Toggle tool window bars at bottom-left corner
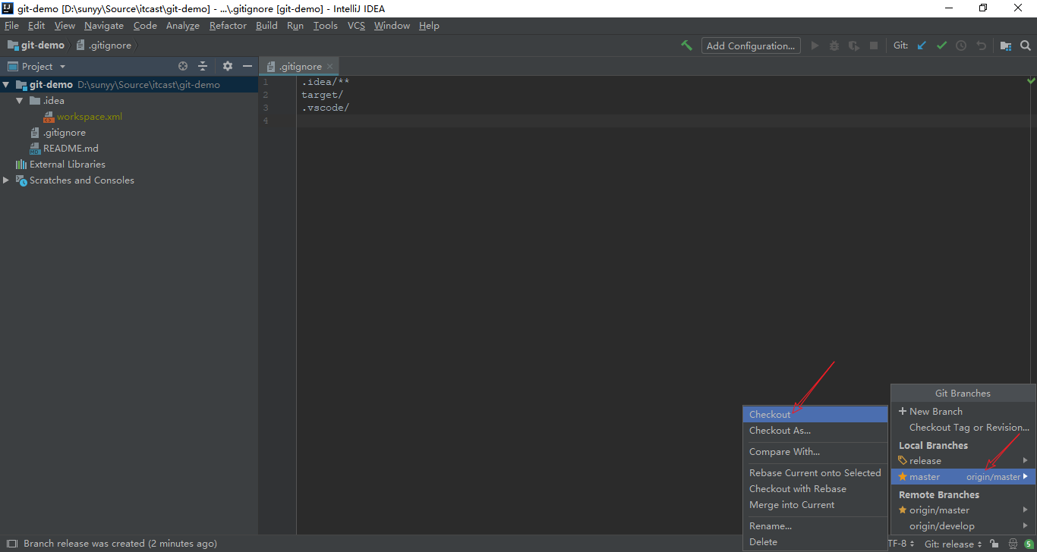 point(11,544)
